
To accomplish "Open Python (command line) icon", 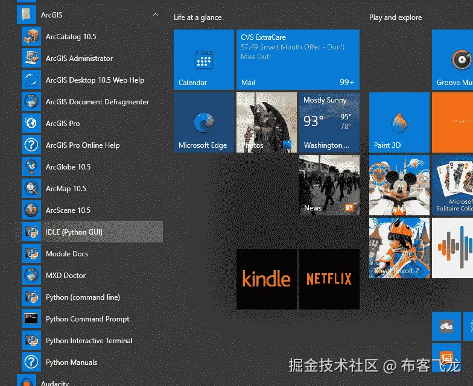I will (x=31, y=297).
